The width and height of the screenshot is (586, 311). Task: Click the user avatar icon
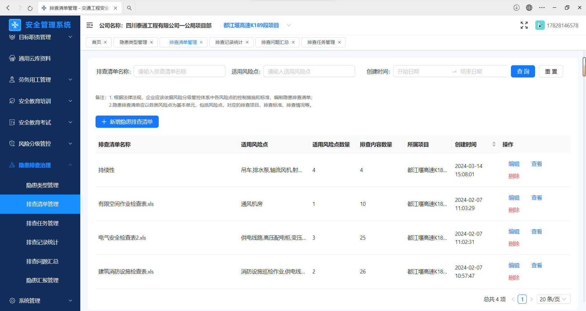[x=540, y=25]
